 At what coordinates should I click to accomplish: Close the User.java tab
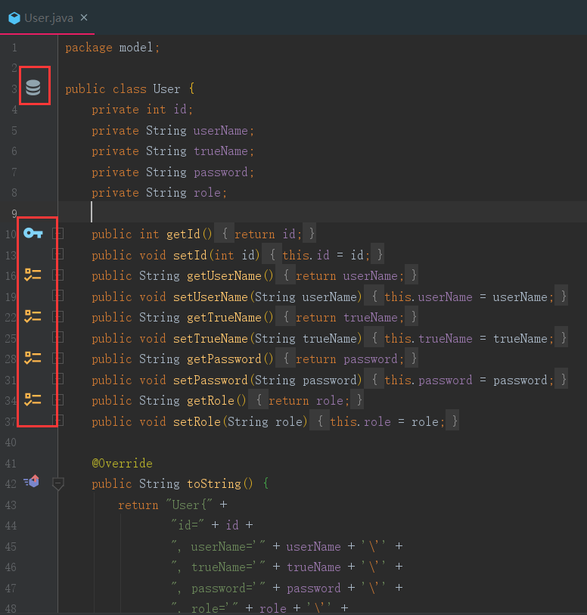(84, 17)
